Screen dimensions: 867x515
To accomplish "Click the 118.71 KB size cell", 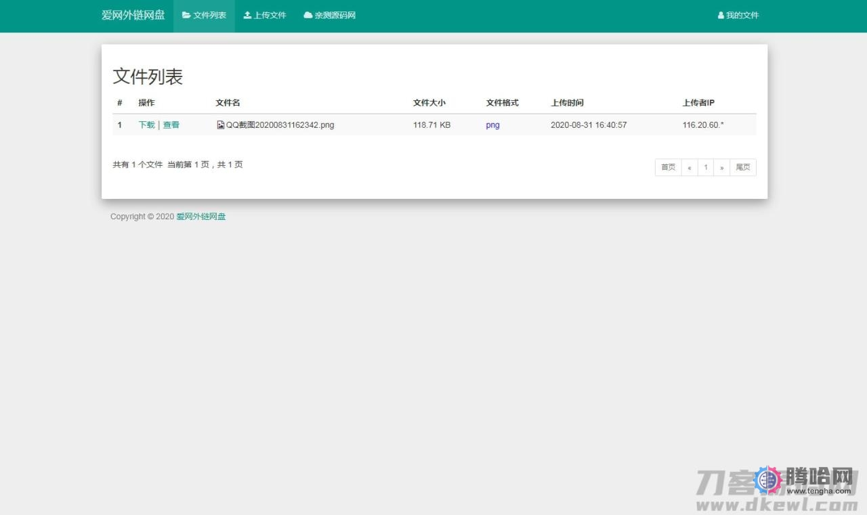I will (x=431, y=125).
